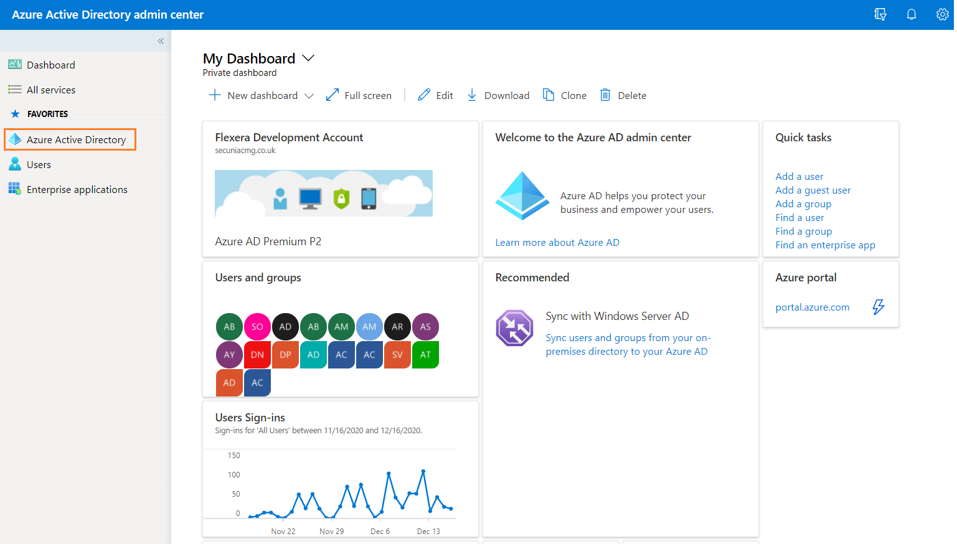Open Learn more about Azure AD link
The height and width of the screenshot is (544, 957).
point(557,243)
